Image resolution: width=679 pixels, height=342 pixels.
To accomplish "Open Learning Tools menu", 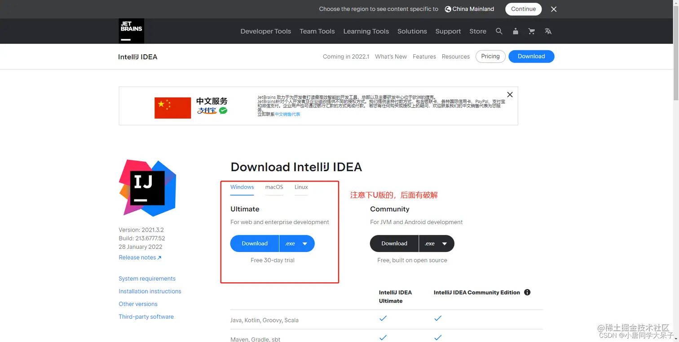I will point(366,31).
